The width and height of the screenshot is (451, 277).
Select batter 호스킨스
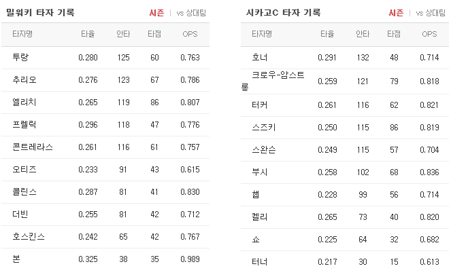[29, 237]
